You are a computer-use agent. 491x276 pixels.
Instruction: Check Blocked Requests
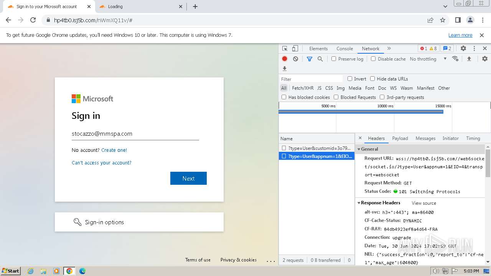(336, 97)
